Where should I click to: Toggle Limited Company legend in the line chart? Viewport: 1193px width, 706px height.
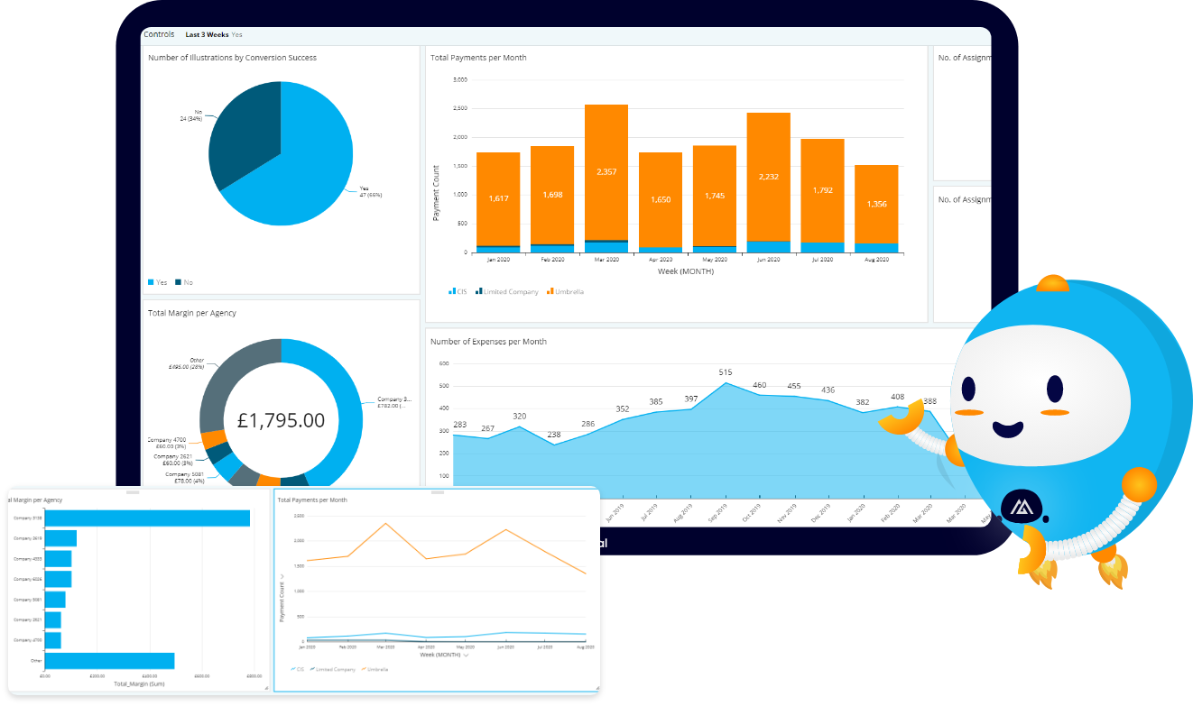(333, 669)
